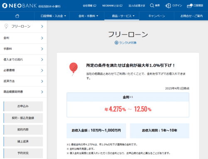The width and height of the screenshot is (208, 159).
Task: Click the ログイン login icon
Action: [168, 6]
